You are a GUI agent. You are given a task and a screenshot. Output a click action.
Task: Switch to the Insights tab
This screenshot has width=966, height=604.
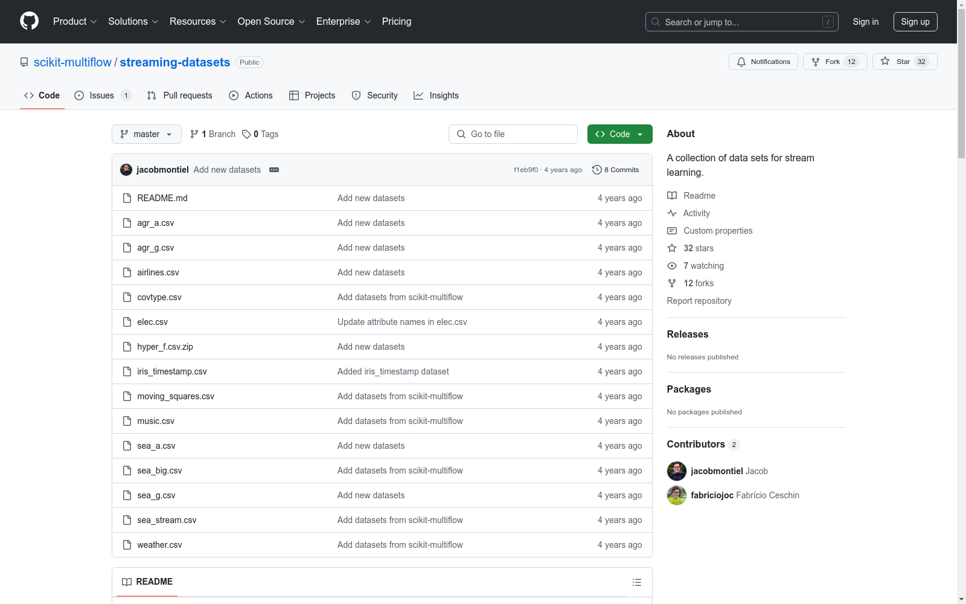tap(436, 95)
